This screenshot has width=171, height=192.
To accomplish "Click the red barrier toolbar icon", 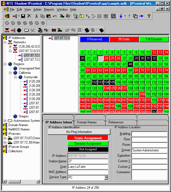I will (x=54, y=30).
